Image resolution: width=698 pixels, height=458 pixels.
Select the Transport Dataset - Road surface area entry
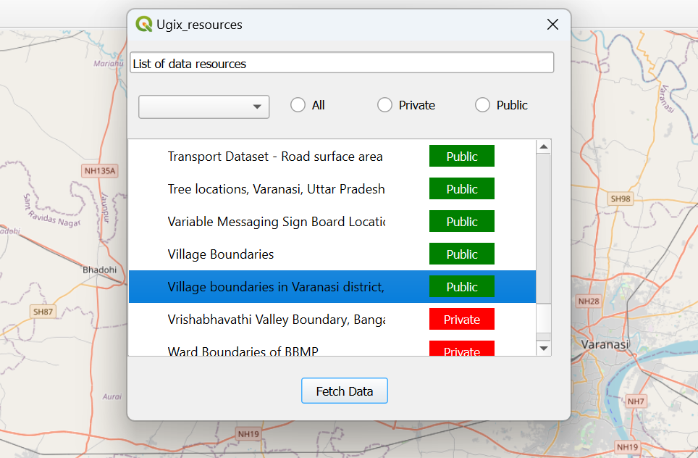click(x=275, y=155)
